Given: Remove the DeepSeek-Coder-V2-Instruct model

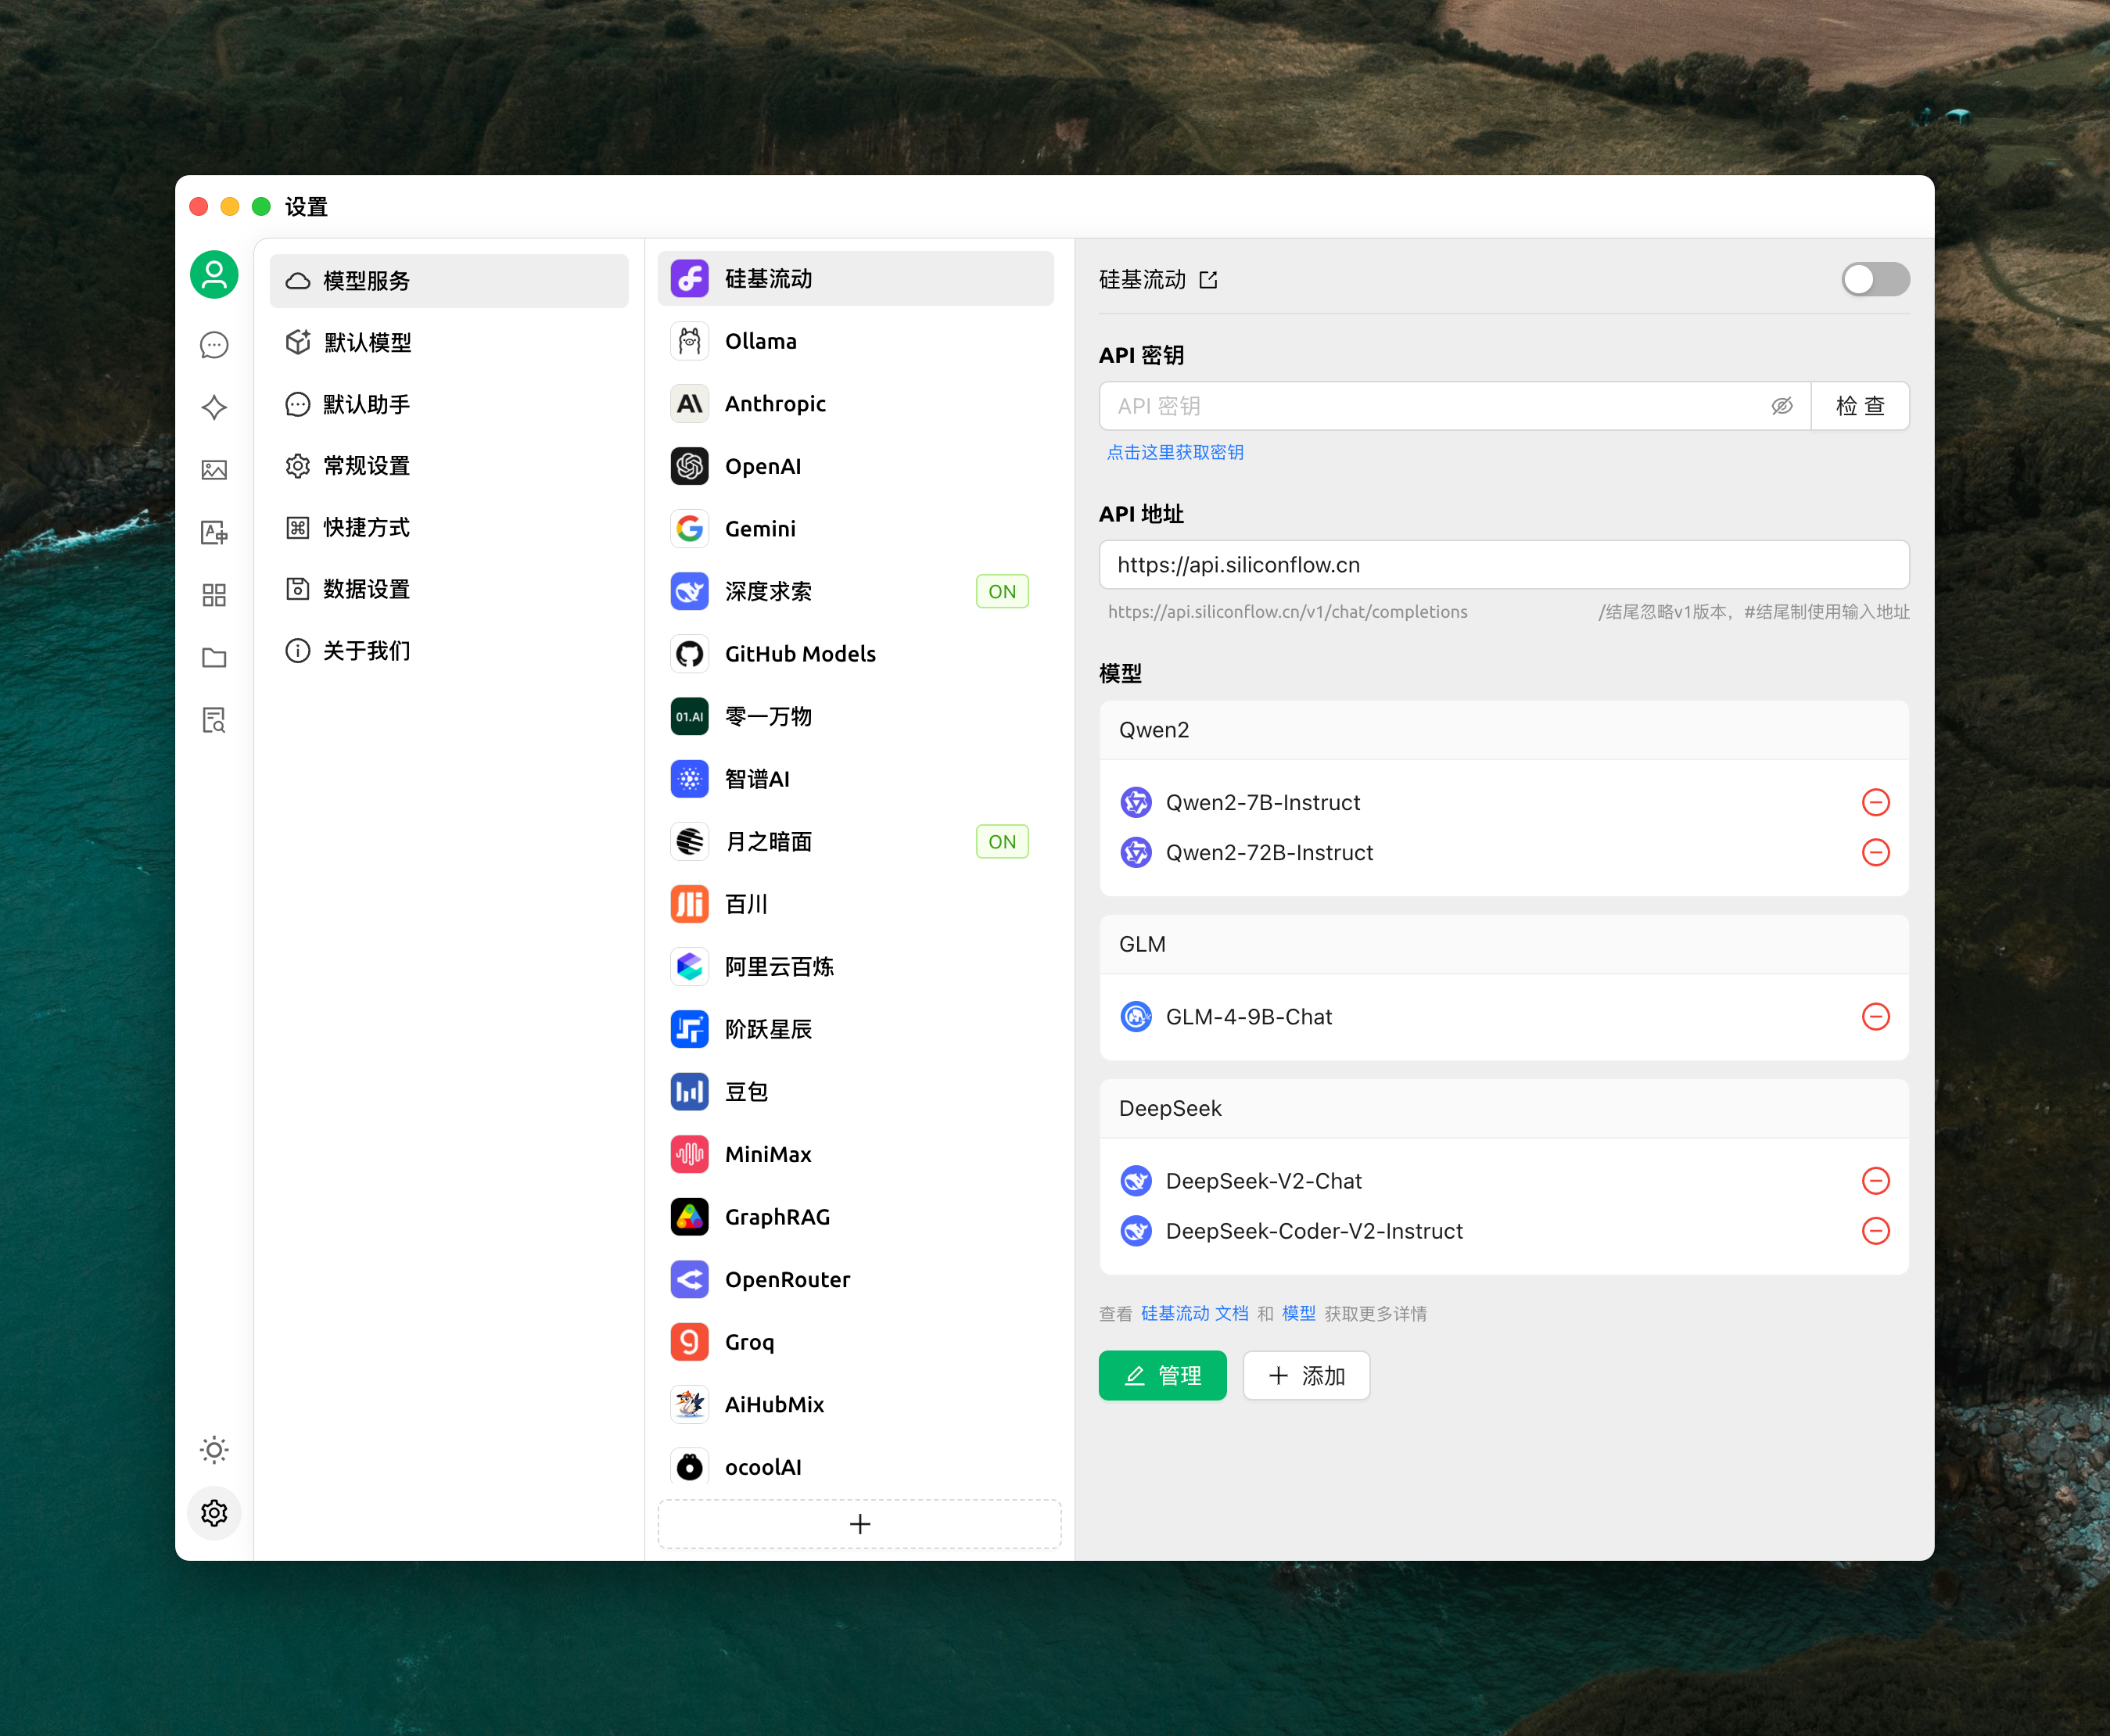Looking at the screenshot, I should tap(1875, 1231).
